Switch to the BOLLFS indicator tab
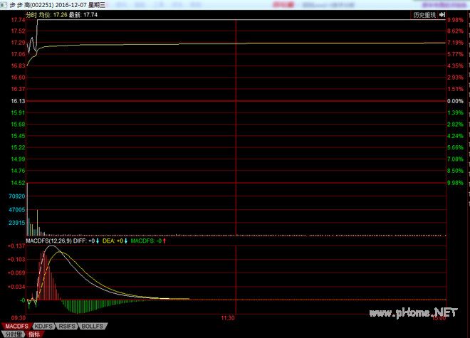Screen dimensions: 470x338 click(x=93, y=326)
